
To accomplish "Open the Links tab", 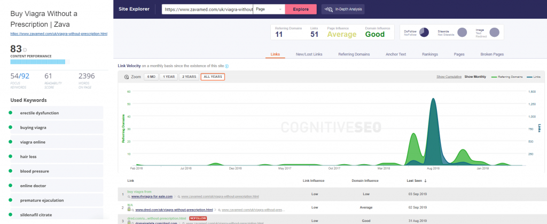I will pyautogui.click(x=275, y=54).
